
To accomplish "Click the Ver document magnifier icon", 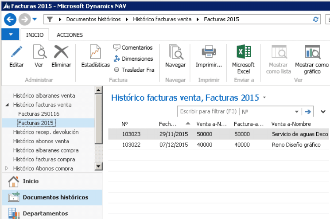I will point(39,51).
